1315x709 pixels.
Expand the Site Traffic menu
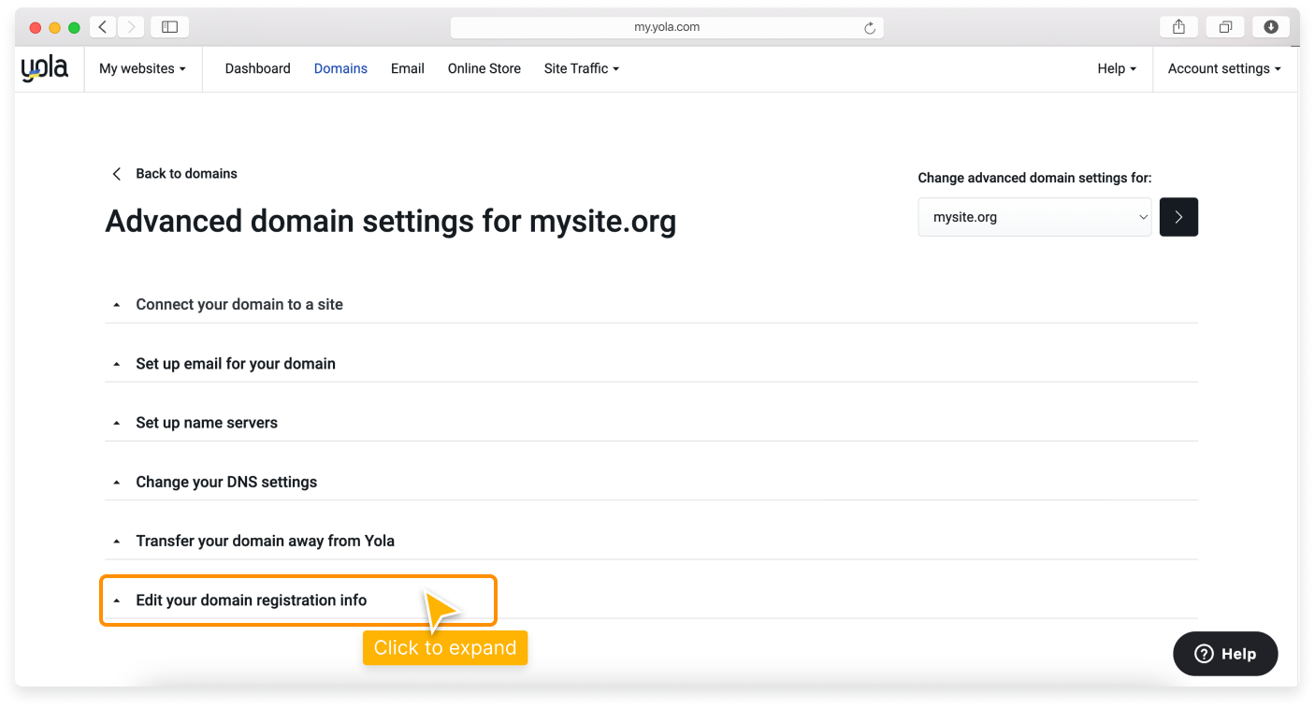coord(581,68)
